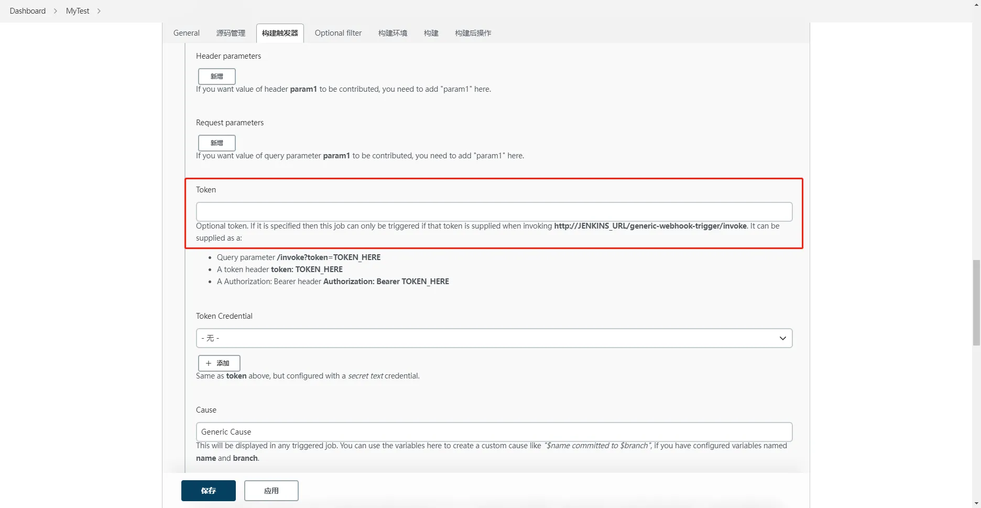Click the chevron after Dashboard breadcrumb
This screenshot has height=508, width=981.
pos(56,11)
